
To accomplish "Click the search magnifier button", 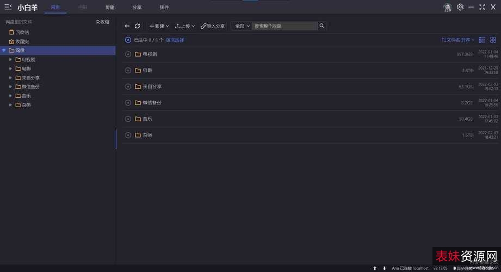I will pos(321,26).
